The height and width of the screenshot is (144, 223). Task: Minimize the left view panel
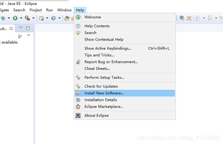[21, 27]
